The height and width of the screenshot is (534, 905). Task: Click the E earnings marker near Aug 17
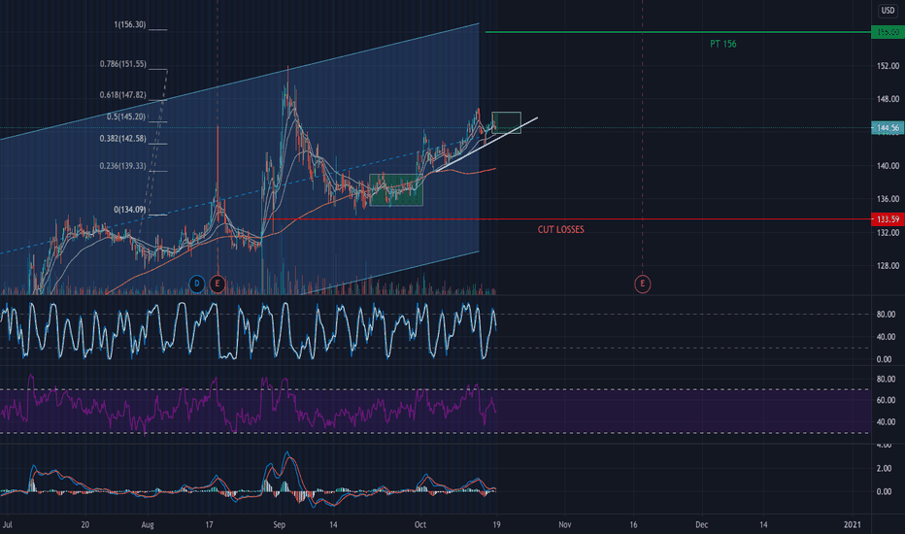point(217,284)
